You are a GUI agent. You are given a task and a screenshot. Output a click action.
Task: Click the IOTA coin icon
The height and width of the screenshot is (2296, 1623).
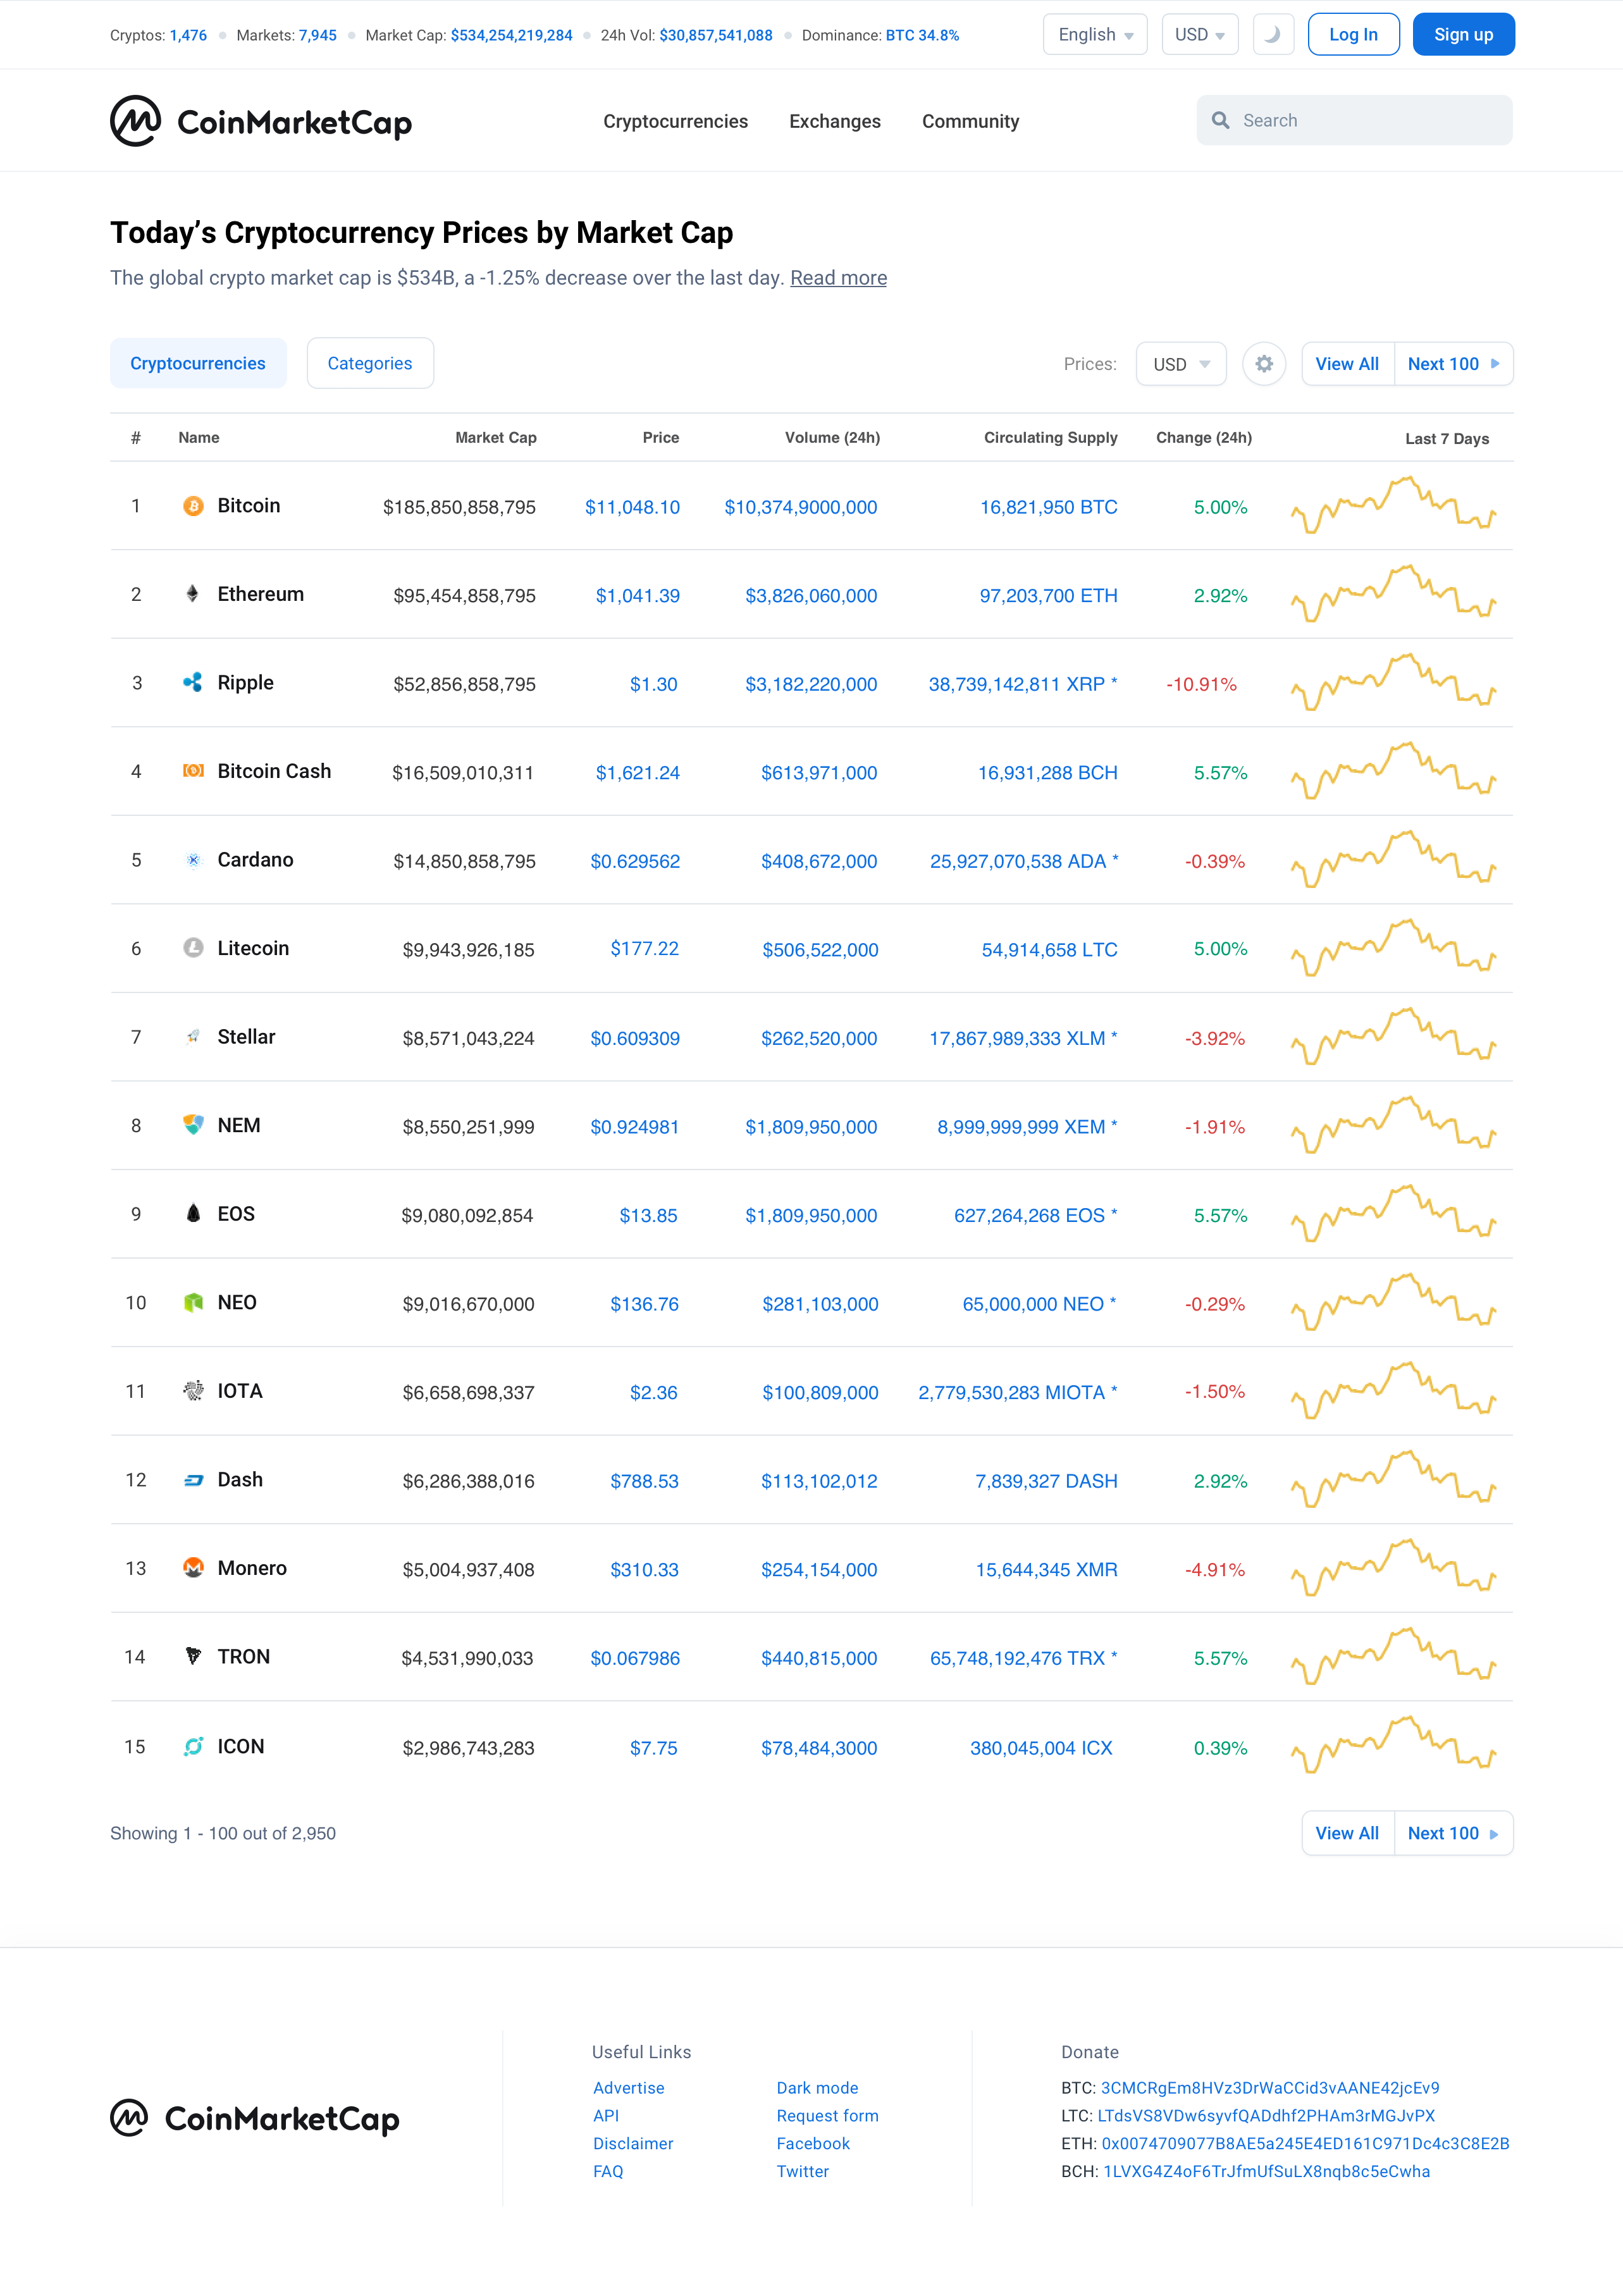pyautogui.click(x=193, y=1391)
